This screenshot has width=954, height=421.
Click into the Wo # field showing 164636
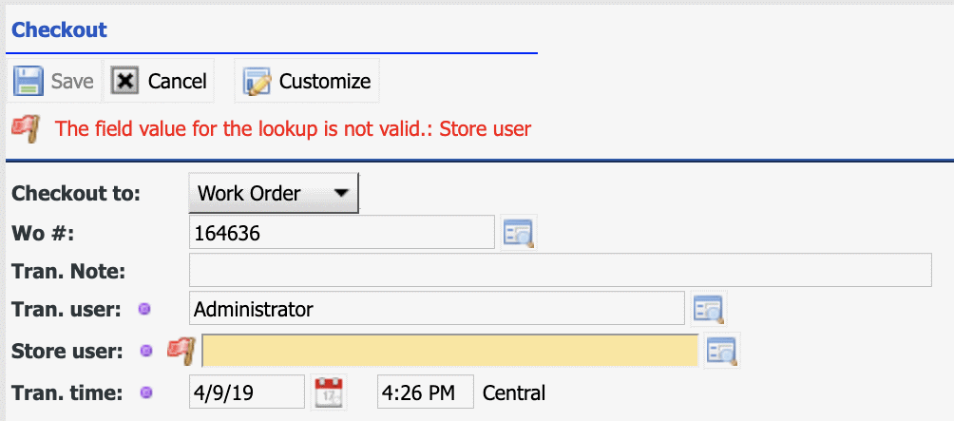click(x=342, y=233)
